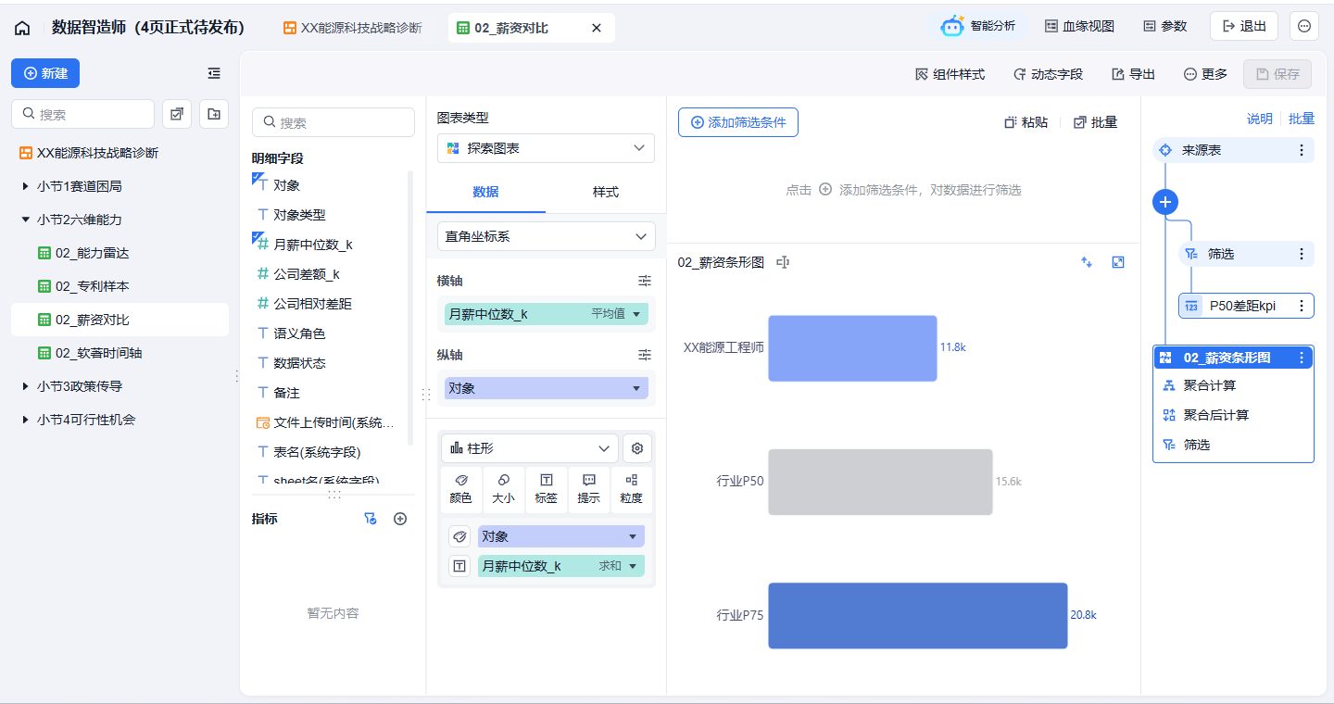Open the 柱形 mark type dropdown

[530, 448]
